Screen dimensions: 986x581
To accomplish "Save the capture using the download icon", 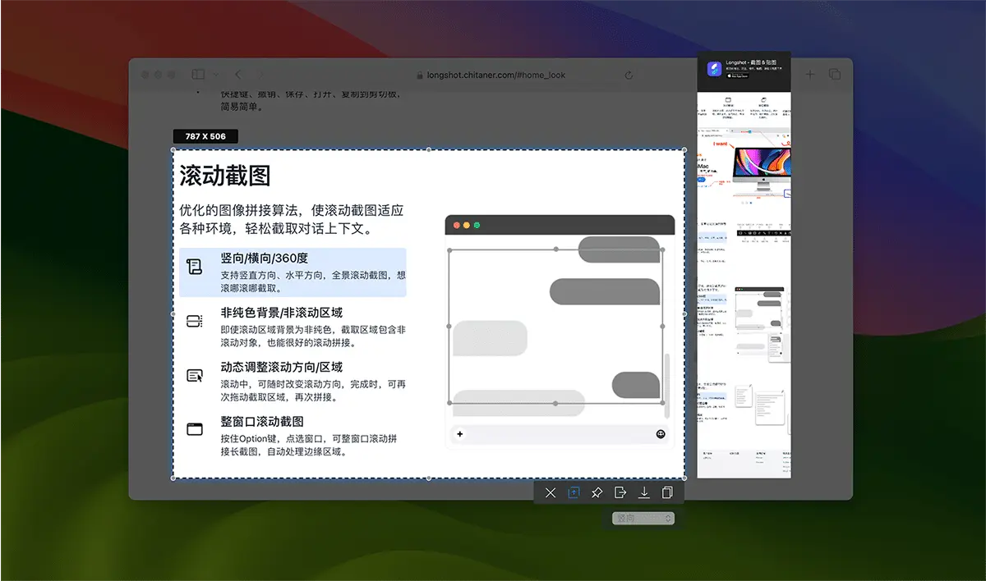I will coord(644,492).
